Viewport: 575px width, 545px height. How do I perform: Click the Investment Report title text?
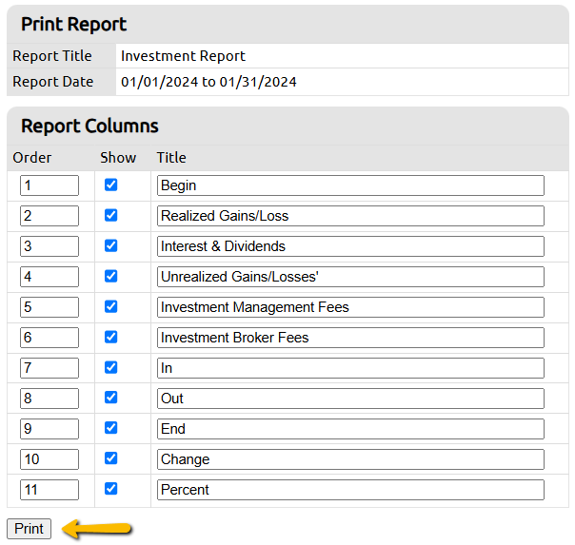[183, 56]
